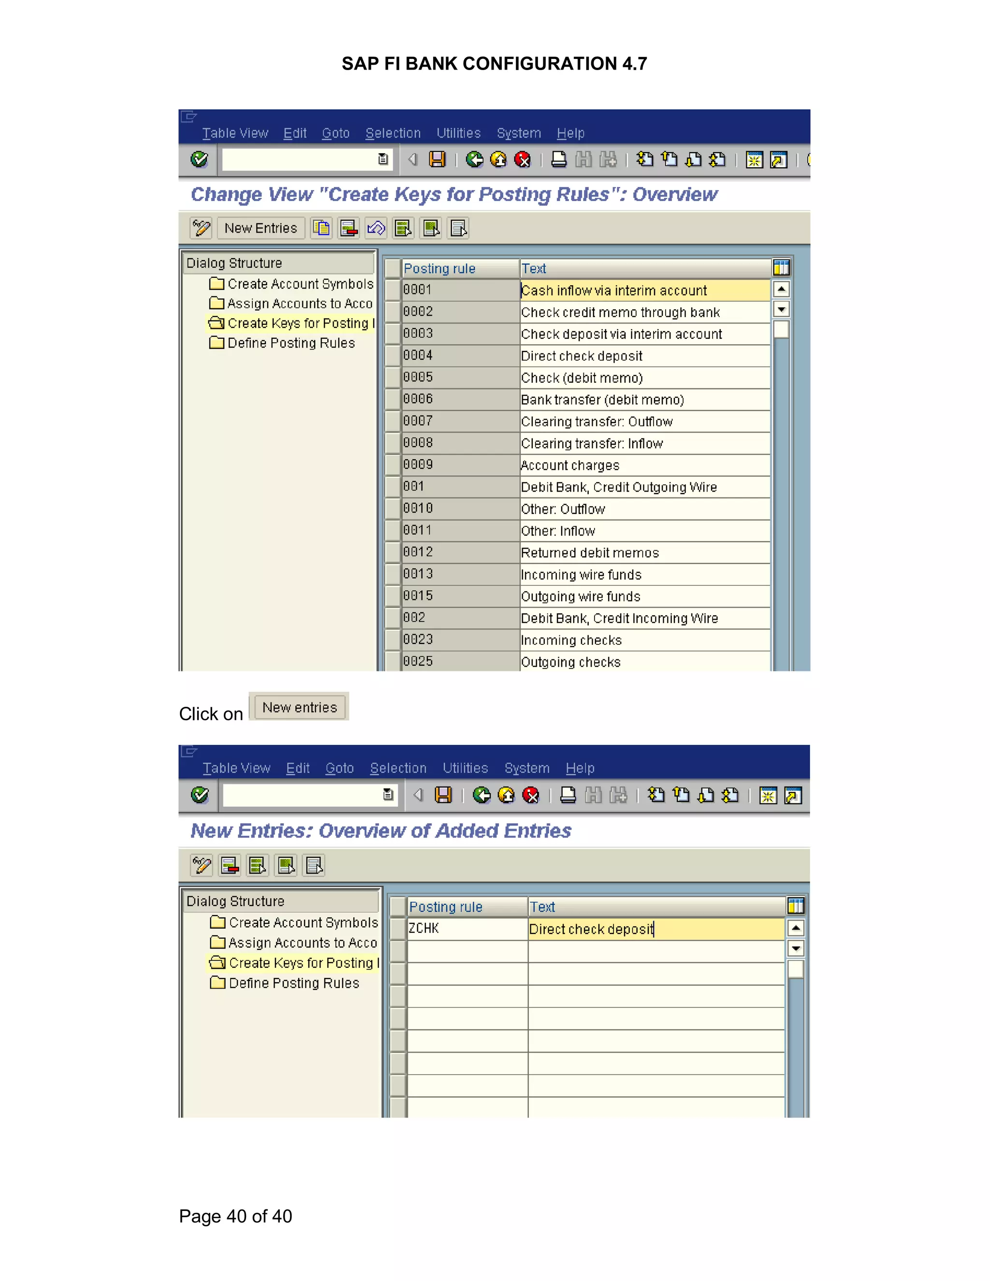Image resolution: width=990 pixels, height=1281 pixels.
Task: Click Print icon in New Entries window toolbar
Action: (x=568, y=795)
